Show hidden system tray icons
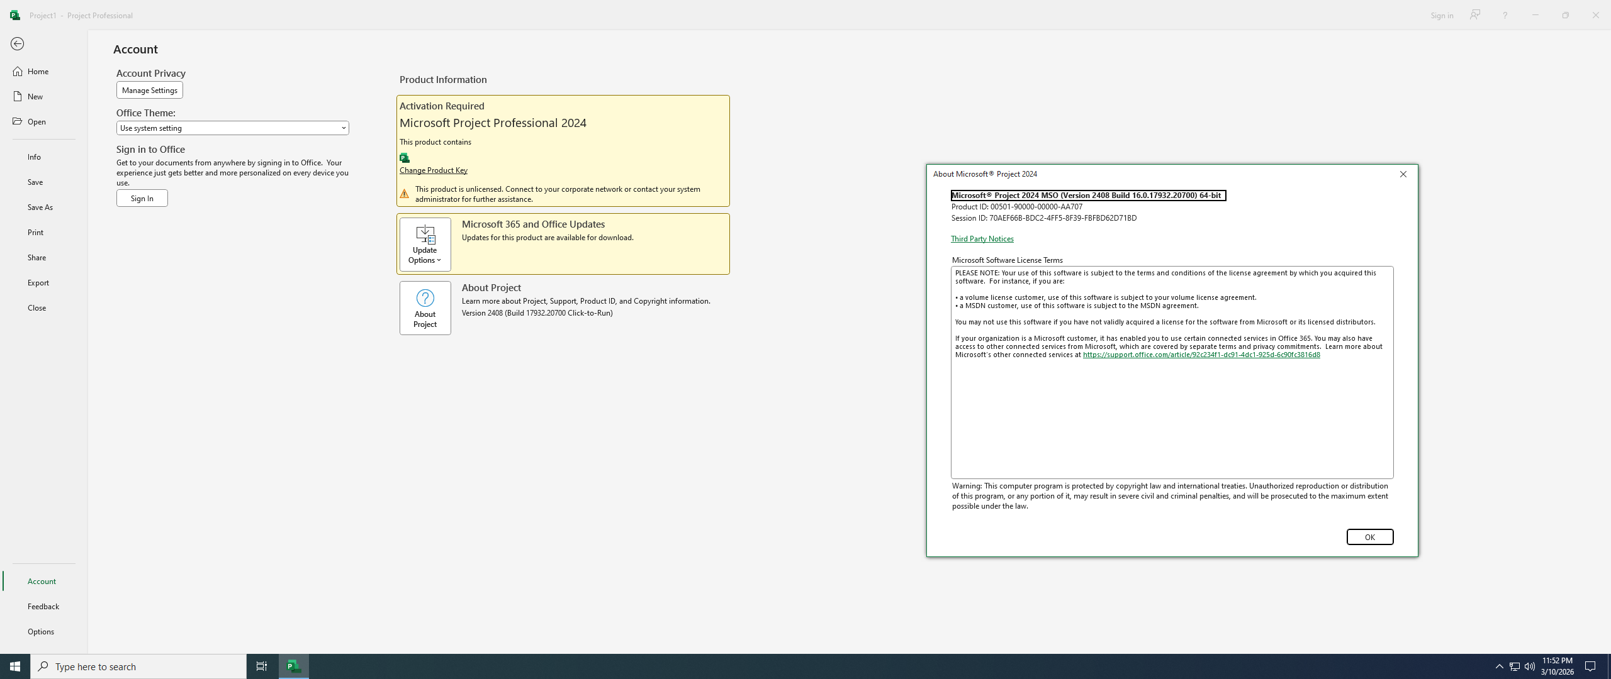Image resolution: width=1611 pixels, height=679 pixels. tap(1499, 666)
